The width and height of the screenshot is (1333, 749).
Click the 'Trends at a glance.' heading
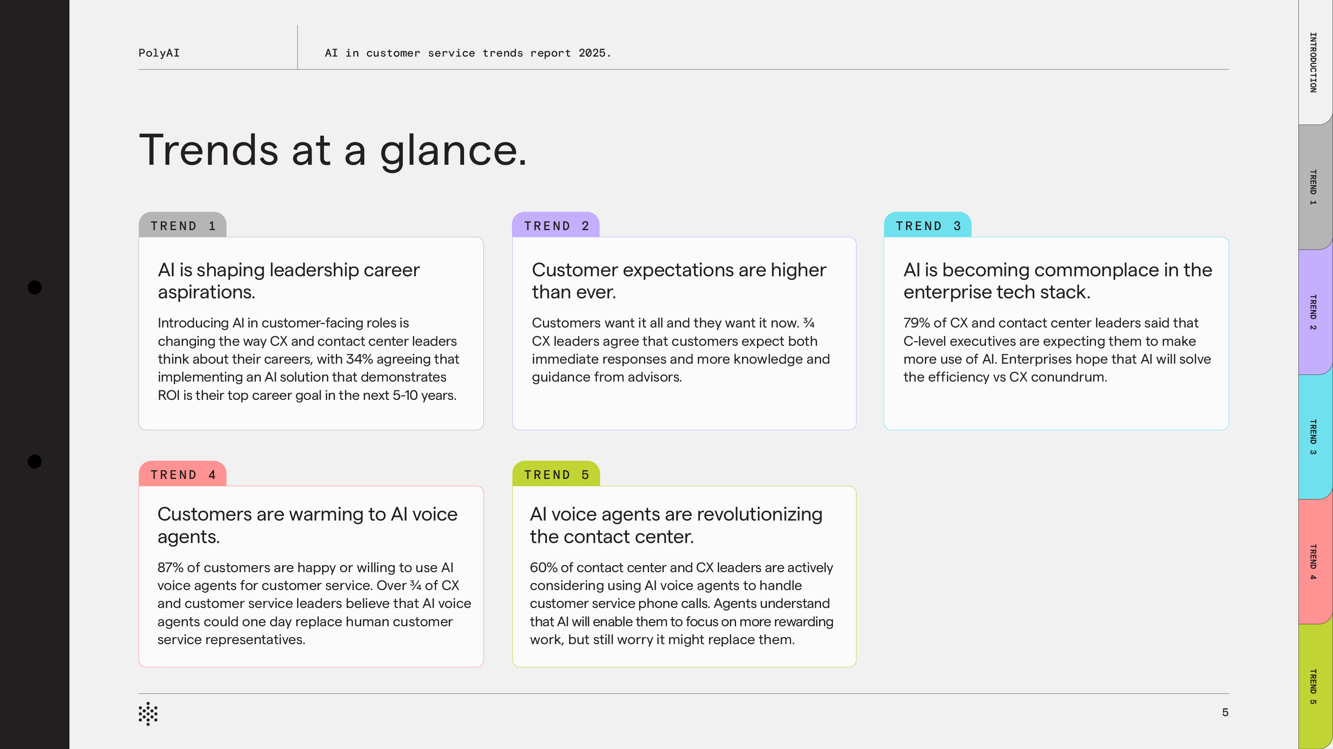[333, 150]
